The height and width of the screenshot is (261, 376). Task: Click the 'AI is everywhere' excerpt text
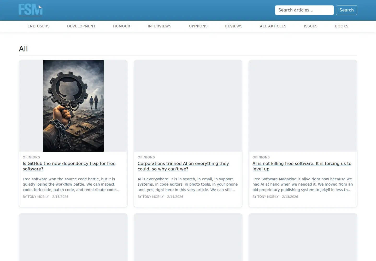pyautogui.click(x=188, y=184)
